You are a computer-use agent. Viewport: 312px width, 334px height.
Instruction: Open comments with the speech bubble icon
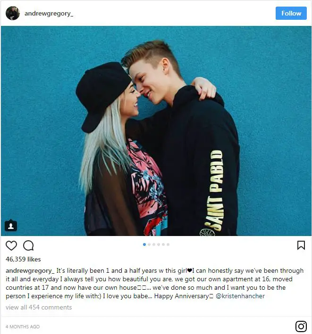28,245
